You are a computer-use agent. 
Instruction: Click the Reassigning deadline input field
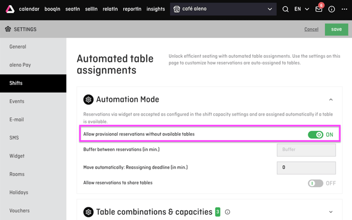[x=306, y=168]
